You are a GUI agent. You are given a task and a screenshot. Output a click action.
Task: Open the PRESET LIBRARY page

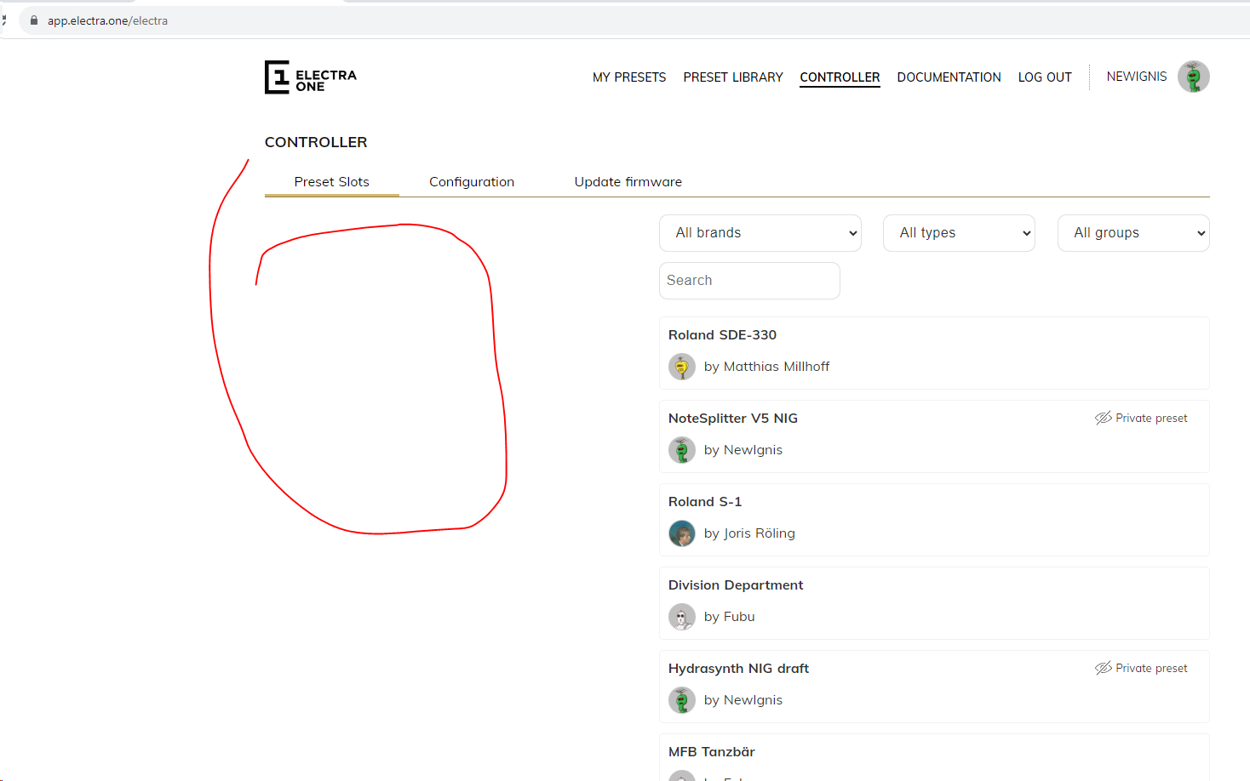(x=733, y=77)
